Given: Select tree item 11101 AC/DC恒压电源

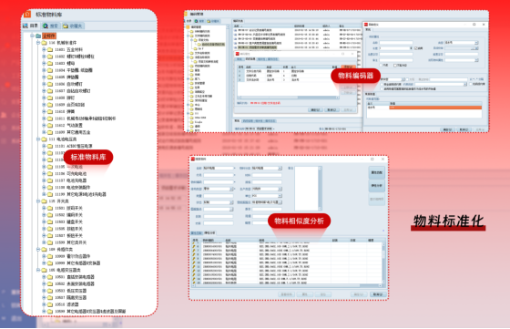Looking at the screenshot, I should click(x=74, y=146).
